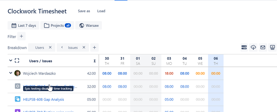Click Load to load a saved report

click(x=101, y=11)
